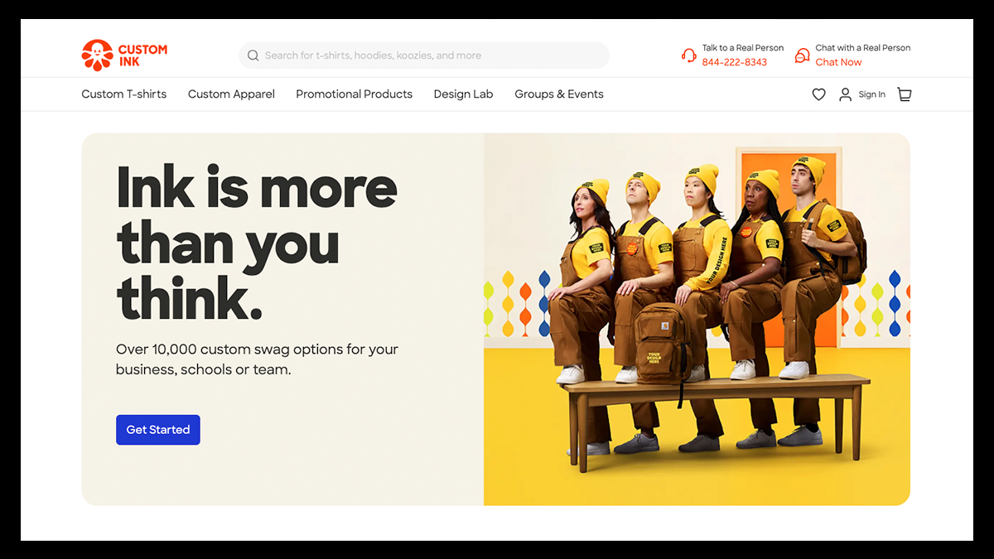The image size is (994, 559).
Task: Open the Promotional Products menu
Action: click(354, 94)
